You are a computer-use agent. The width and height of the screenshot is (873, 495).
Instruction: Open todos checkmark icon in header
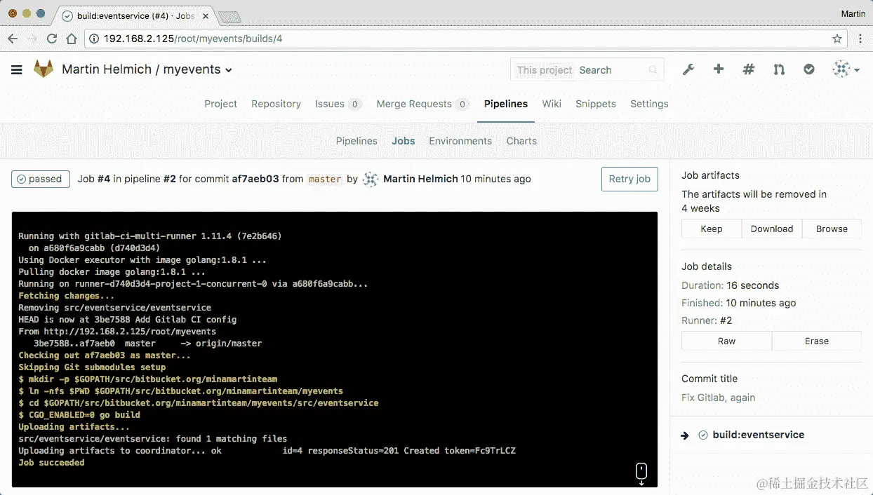[x=809, y=69]
